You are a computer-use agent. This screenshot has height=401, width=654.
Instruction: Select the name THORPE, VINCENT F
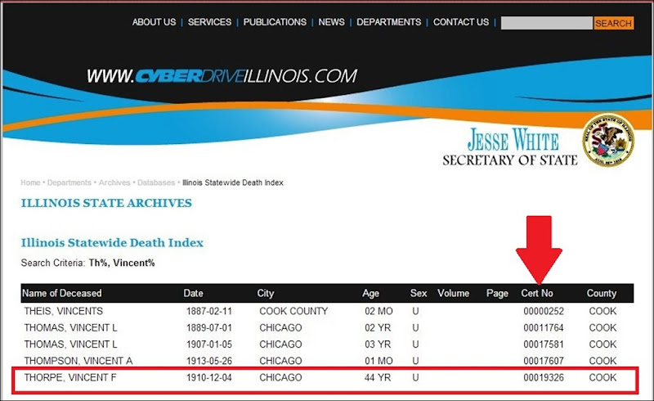click(70, 377)
